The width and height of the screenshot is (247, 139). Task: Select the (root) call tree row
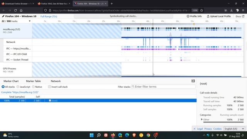click(x=98, y=100)
